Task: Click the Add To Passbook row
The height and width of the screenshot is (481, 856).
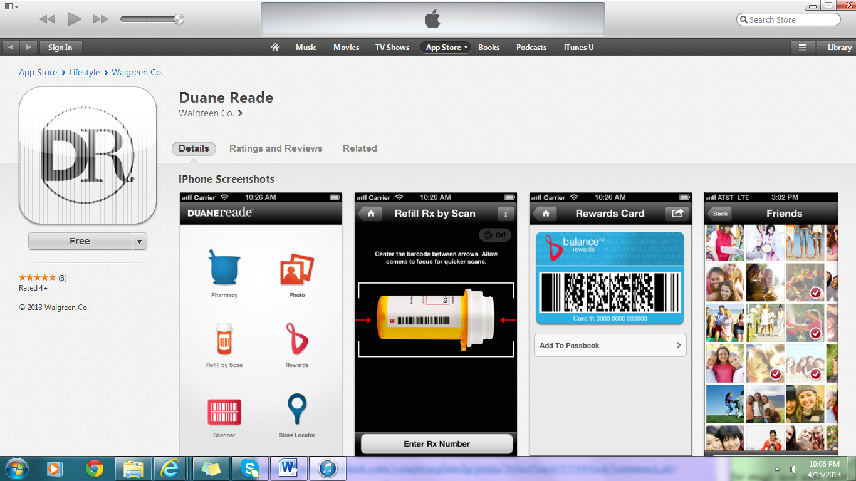Action: point(610,345)
